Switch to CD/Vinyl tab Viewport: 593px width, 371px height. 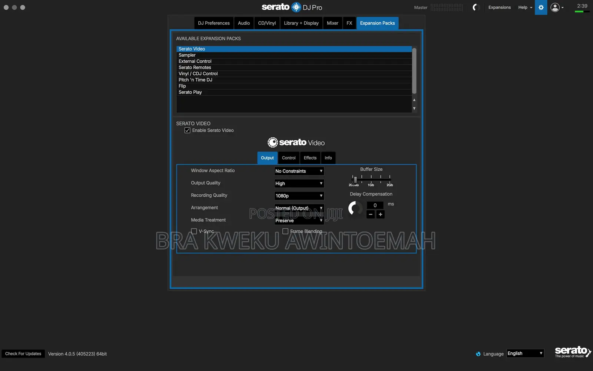(267, 23)
